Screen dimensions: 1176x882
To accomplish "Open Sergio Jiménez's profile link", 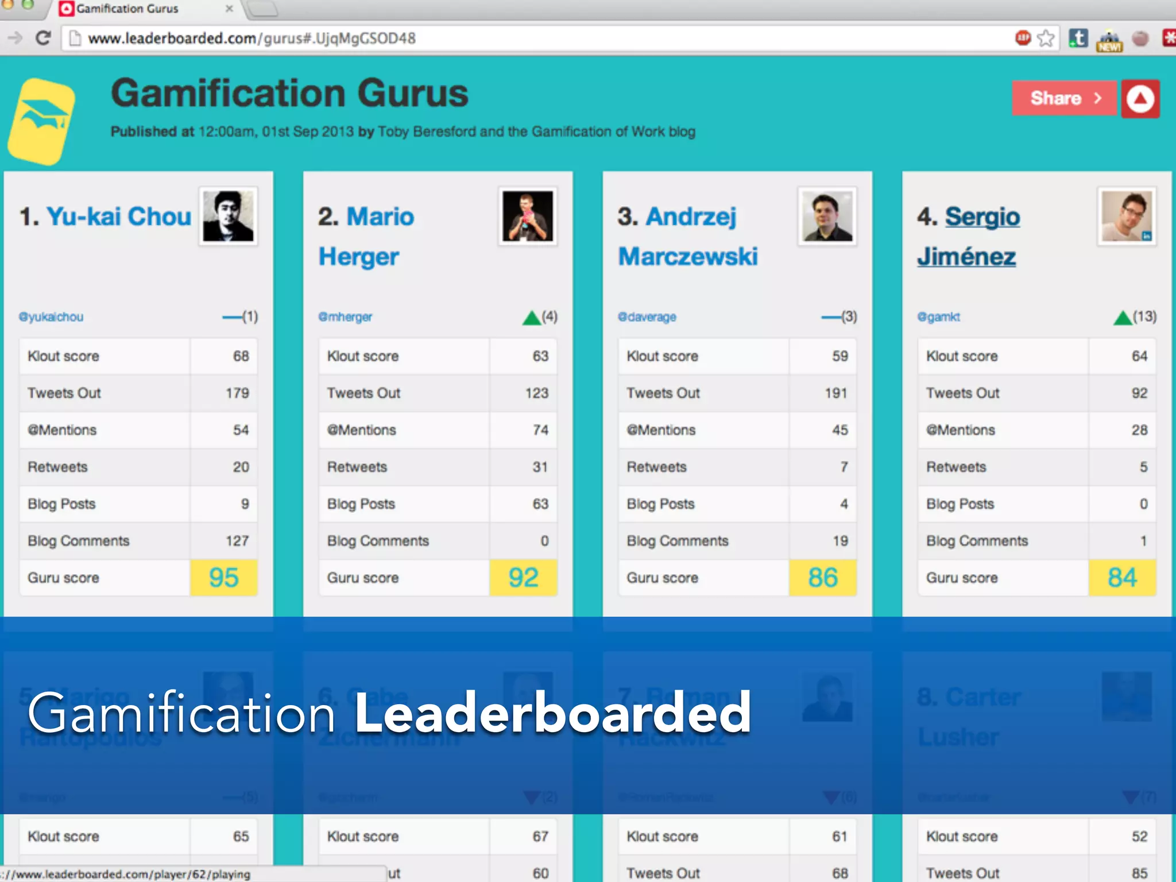I will point(969,236).
